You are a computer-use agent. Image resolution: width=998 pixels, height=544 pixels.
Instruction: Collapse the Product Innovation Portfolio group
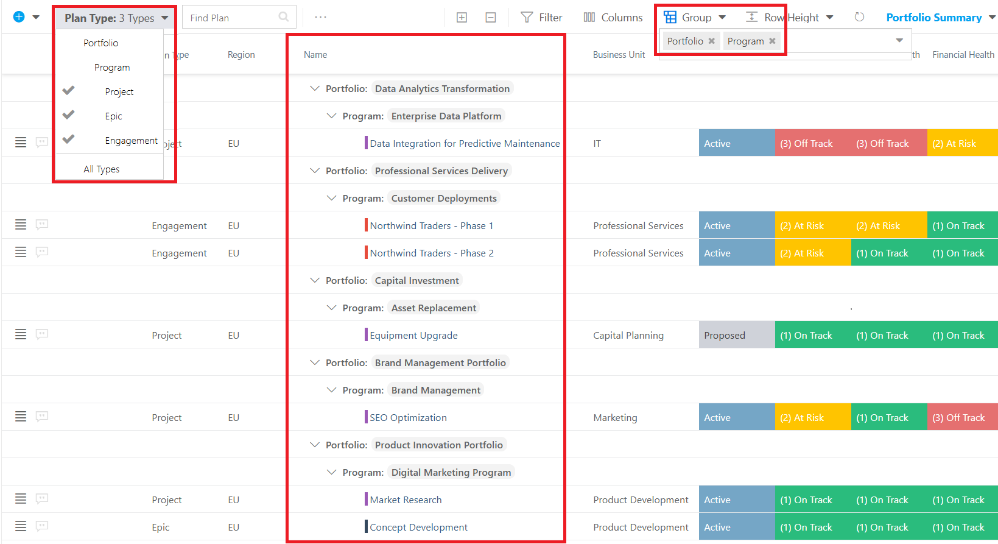pyautogui.click(x=315, y=445)
